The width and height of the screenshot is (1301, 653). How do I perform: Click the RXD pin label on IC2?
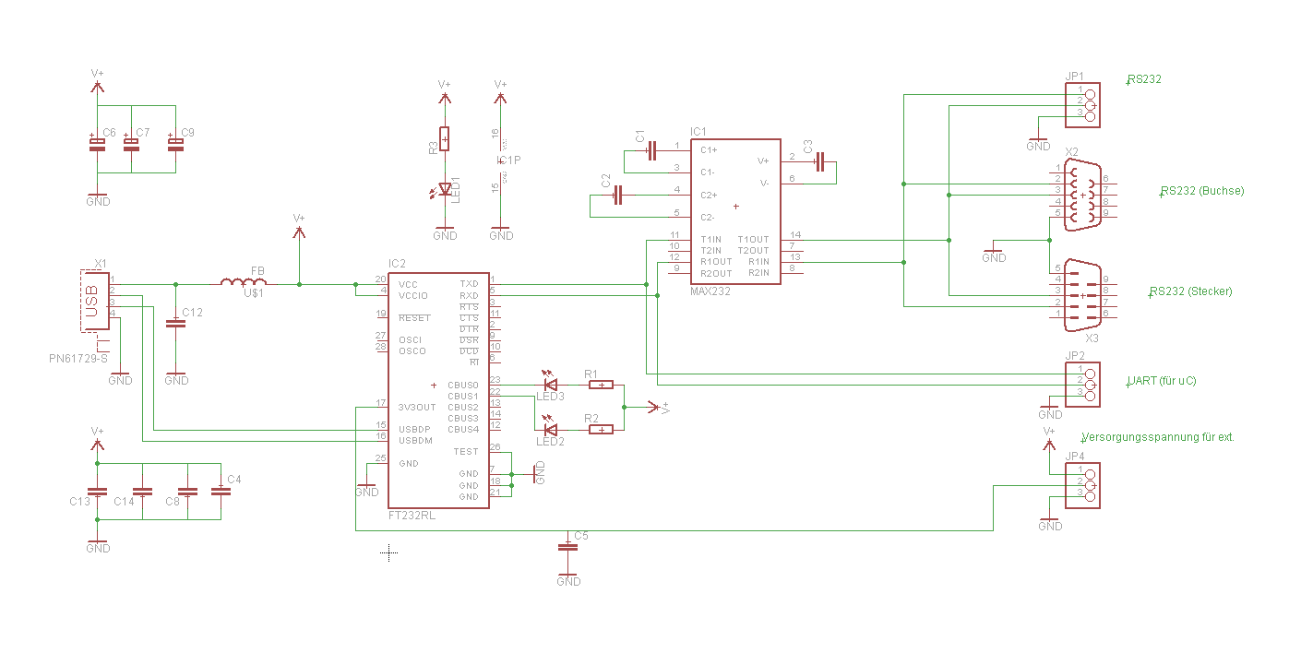[x=469, y=295]
